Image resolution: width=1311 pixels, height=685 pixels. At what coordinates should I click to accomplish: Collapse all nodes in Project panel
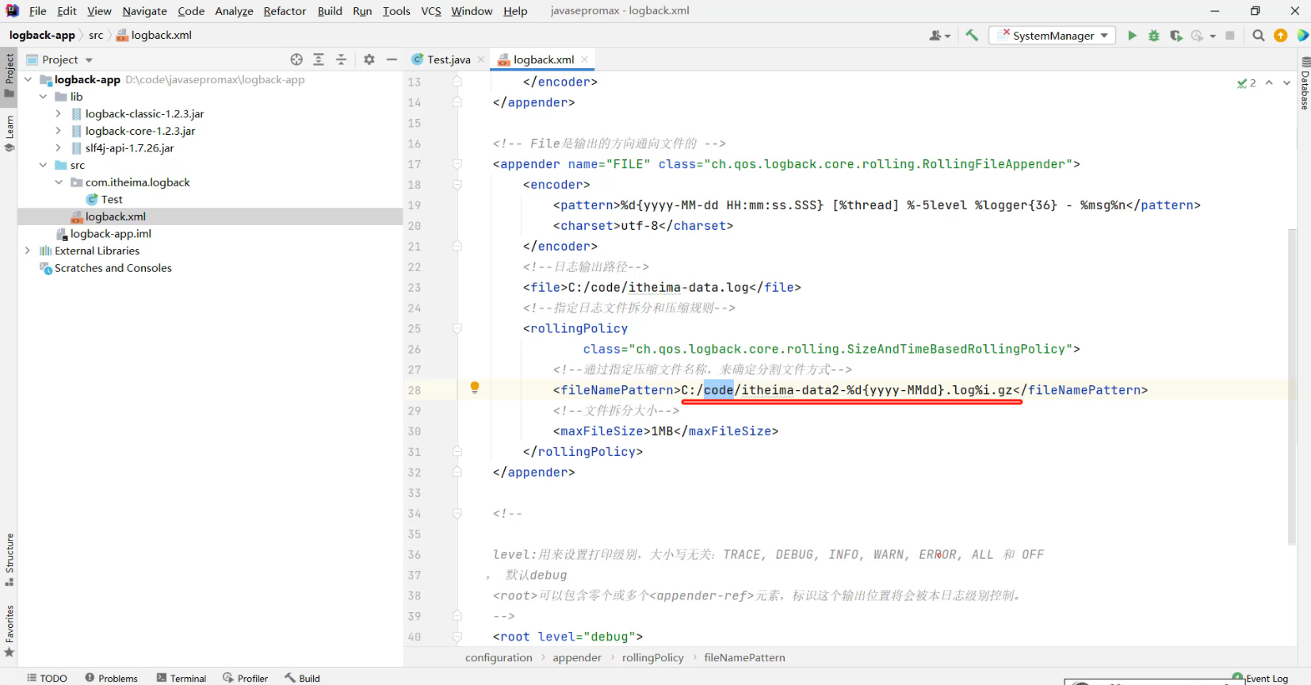[341, 59]
